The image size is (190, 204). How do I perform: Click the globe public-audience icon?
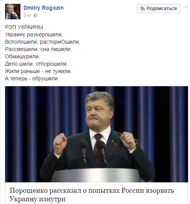pos(36,15)
